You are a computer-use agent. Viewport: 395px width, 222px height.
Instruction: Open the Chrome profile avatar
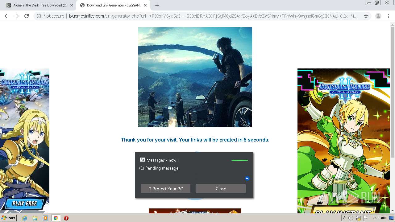[378, 16]
